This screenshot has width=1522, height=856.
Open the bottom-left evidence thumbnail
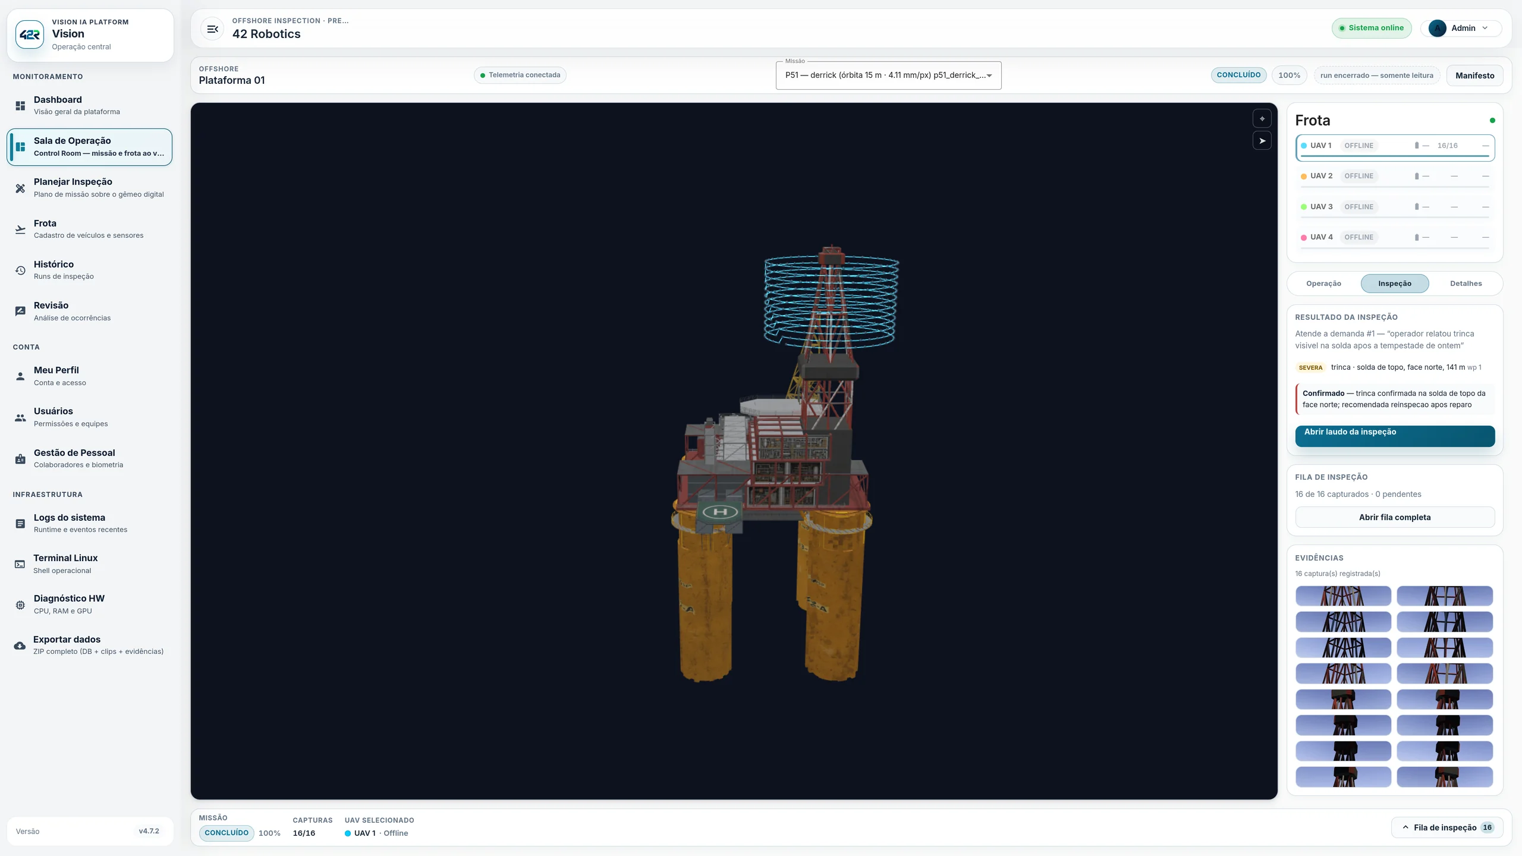[x=1343, y=777]
